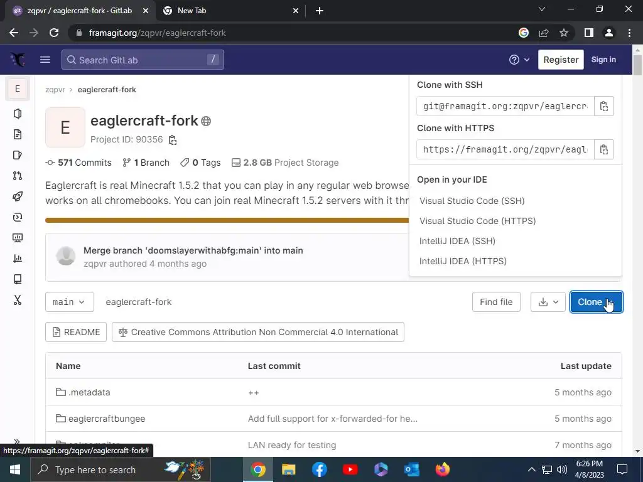
Task: Open the Chrome three-dot menu
Action: point(629,33)
